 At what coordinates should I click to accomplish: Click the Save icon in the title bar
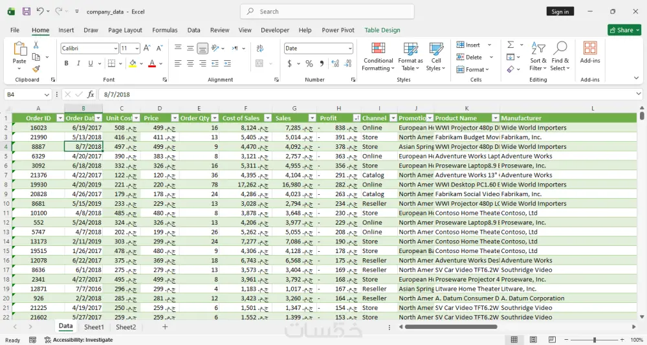27,12
